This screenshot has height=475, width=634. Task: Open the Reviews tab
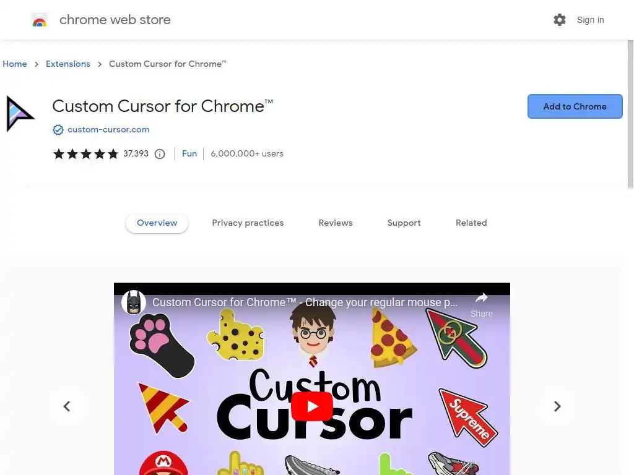pos(336,223)
